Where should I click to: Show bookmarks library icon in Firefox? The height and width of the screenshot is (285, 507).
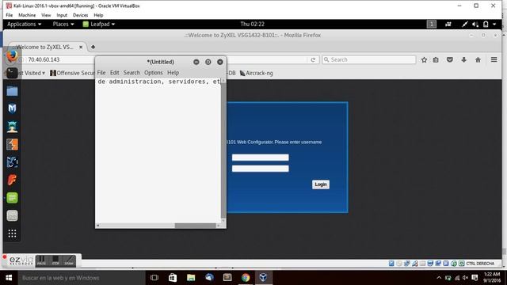(436, 60)
